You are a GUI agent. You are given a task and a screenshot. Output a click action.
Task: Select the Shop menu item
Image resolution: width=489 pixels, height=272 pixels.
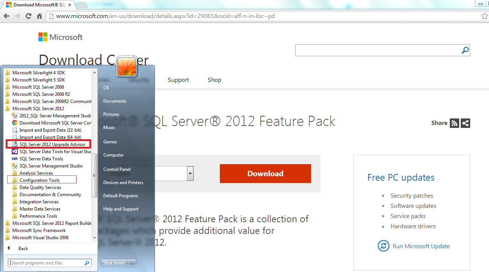[214, 80]
